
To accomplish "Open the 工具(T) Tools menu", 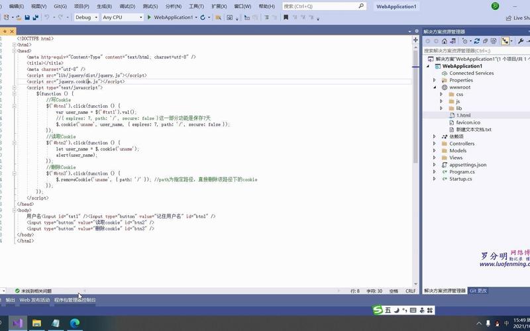I will [196, 6].
